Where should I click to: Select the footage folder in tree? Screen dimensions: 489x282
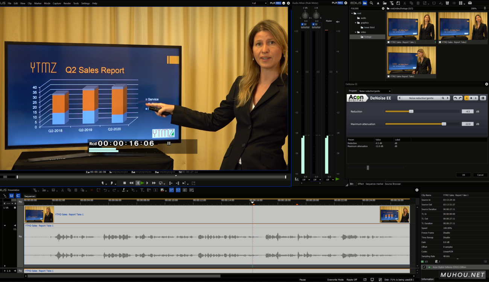(368, 37)
